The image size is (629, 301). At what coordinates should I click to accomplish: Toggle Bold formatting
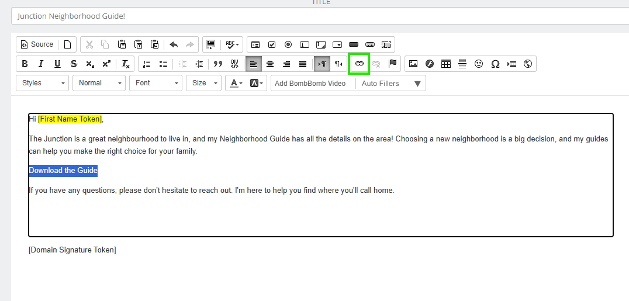[x=25, y=64]
